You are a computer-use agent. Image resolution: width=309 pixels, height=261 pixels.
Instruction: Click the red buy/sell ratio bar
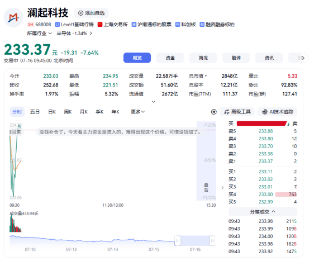point(262,124)
